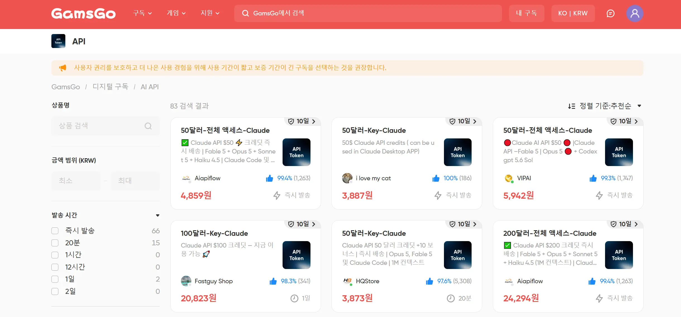Open the chat messages icon
This screenshot has height=317, width=681.
click(611, 13)
